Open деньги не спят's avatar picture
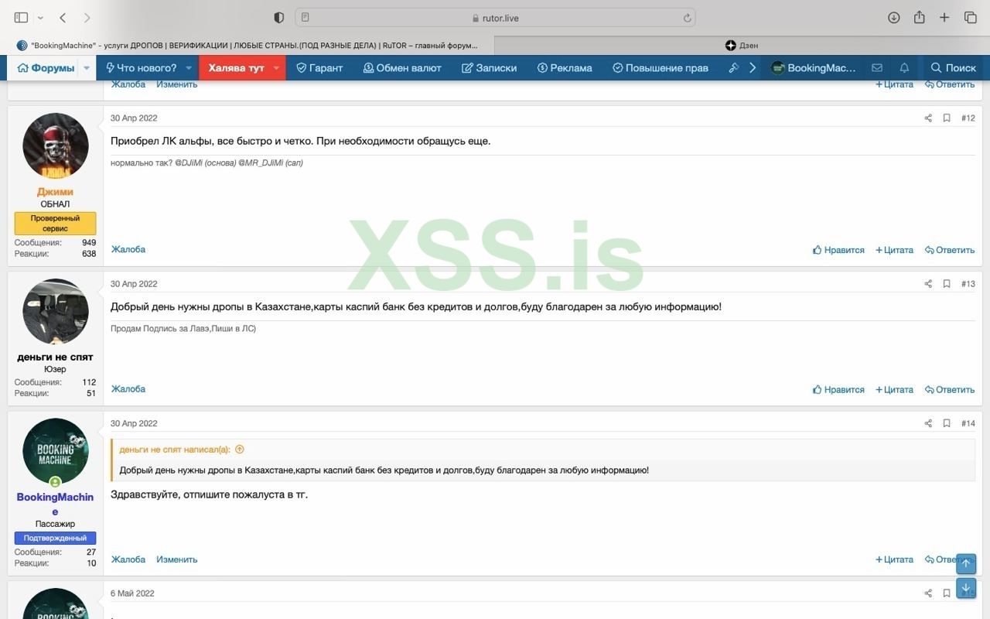The image size is (990, 619). (56, 312)
